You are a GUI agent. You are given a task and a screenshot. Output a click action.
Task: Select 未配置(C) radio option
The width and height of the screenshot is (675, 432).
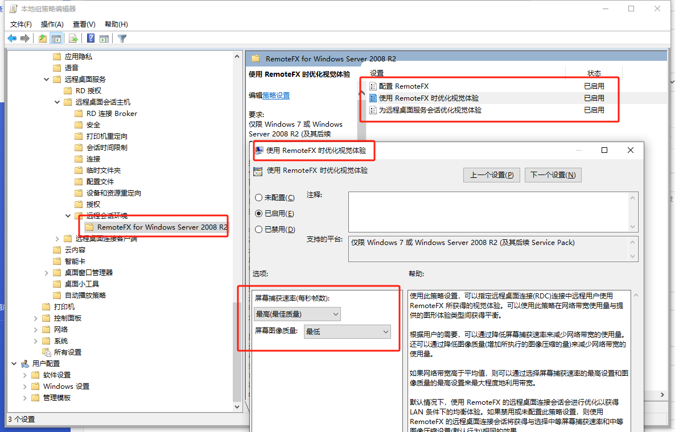pos(259,198)
